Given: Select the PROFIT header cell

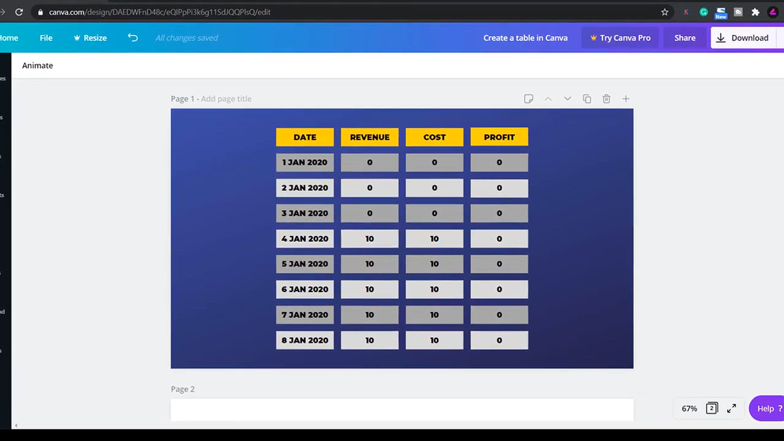Looking at the screenshot, I should point(499,137).
